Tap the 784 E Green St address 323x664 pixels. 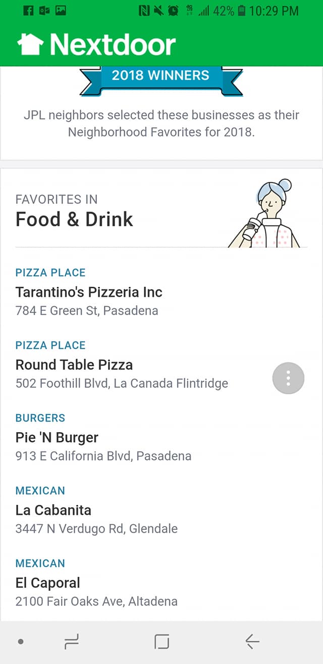click(x=87, y=311)
